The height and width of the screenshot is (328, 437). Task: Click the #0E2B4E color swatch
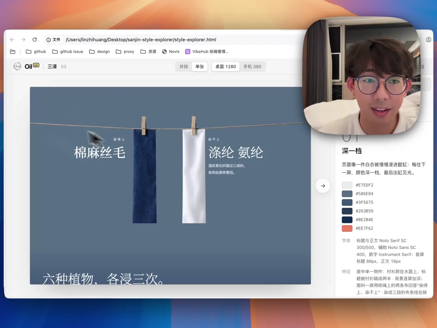pos(347,220)
